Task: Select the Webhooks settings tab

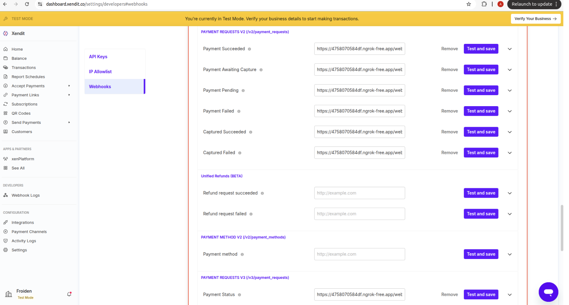Action: point(115,86)
